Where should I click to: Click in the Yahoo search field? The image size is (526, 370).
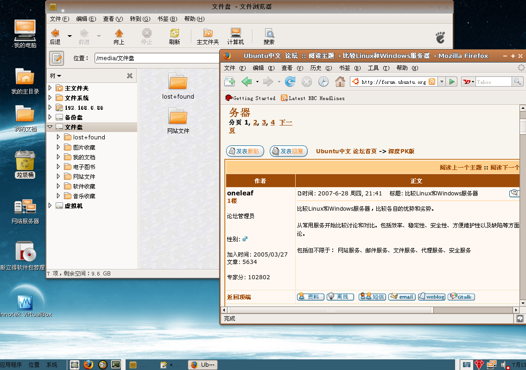click(494, 82)
